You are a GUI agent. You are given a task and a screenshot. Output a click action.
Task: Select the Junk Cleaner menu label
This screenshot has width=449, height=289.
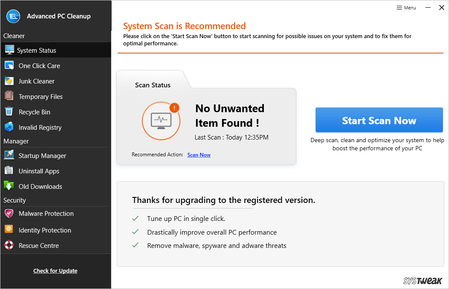tap(36, 81)
